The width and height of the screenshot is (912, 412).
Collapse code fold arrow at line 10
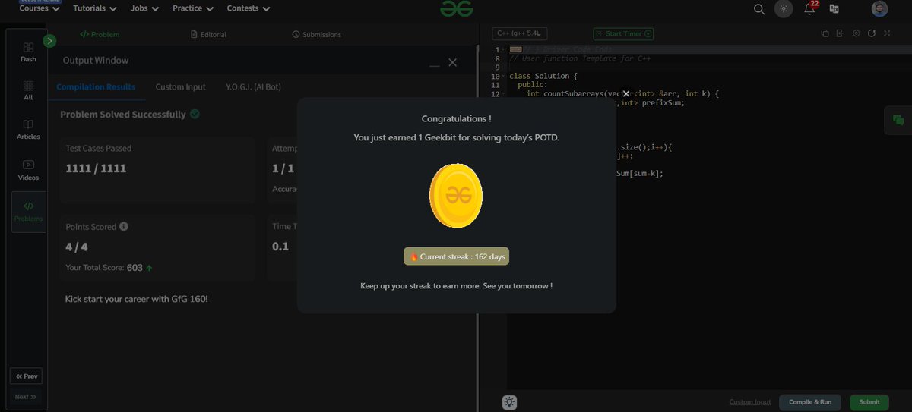504,76
